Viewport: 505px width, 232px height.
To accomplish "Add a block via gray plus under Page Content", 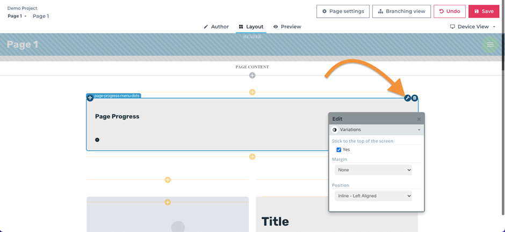I will coord(252,75).
